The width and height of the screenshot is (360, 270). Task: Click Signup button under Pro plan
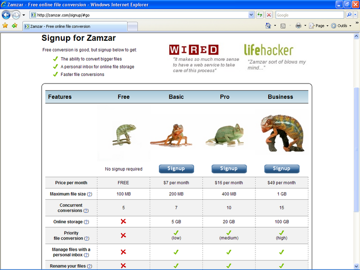tap(229, 169)
